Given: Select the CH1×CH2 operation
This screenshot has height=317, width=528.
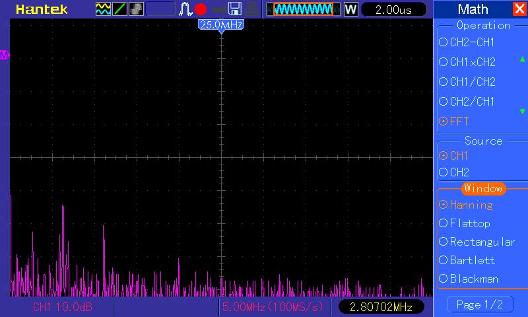Looking at the screenshot, I should (467, 62).
